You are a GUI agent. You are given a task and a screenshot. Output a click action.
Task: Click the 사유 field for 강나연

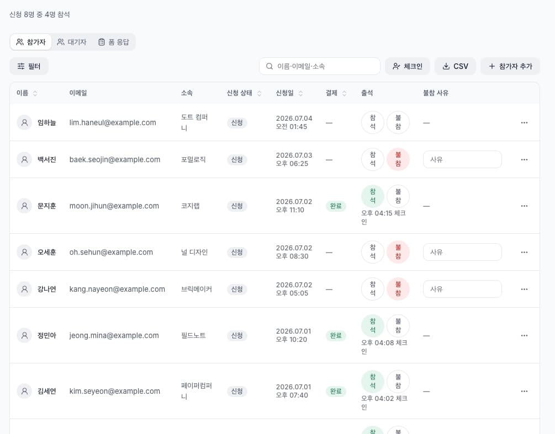pyautogui.click(x=462, y=289)
